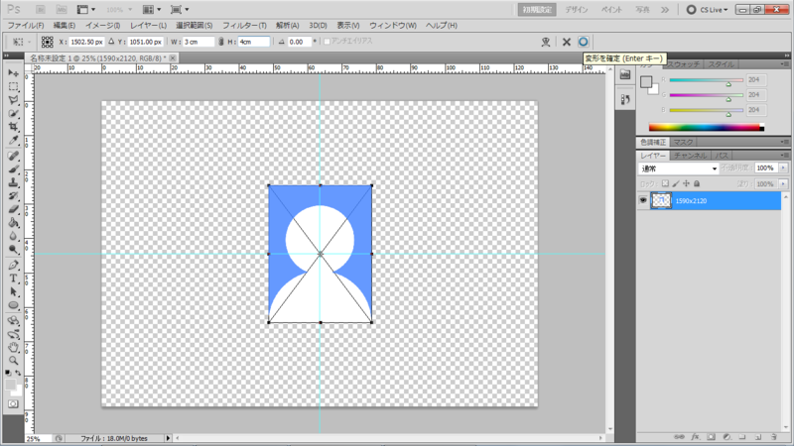Image resolution: width=794 pixels, height=446 pixels.
Task: Select the Quick Selection tool
Action: point(13,114)
